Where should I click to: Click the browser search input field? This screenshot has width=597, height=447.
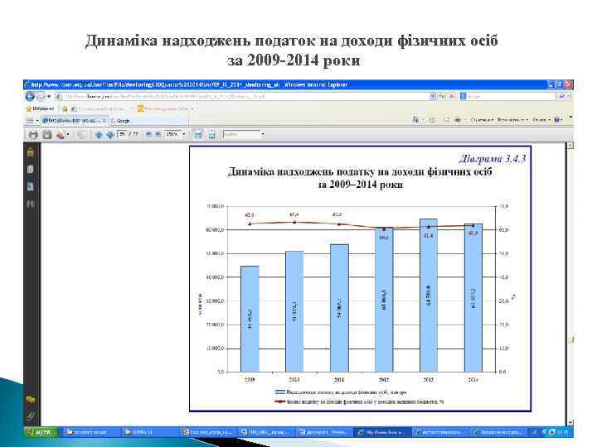click(507, 97)
